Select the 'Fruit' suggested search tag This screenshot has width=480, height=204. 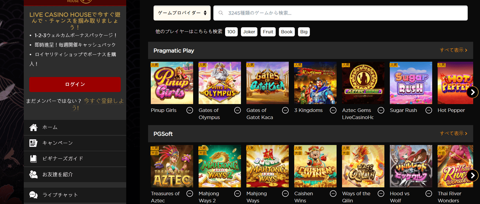(268, 32)
